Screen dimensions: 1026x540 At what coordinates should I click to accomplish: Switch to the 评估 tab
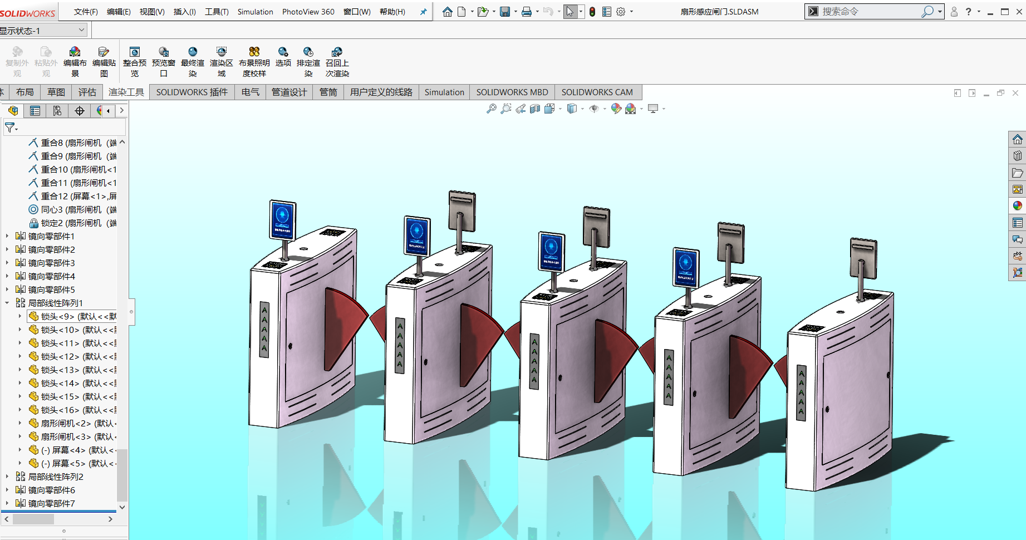pyautogui.click(x=87, y=92)
